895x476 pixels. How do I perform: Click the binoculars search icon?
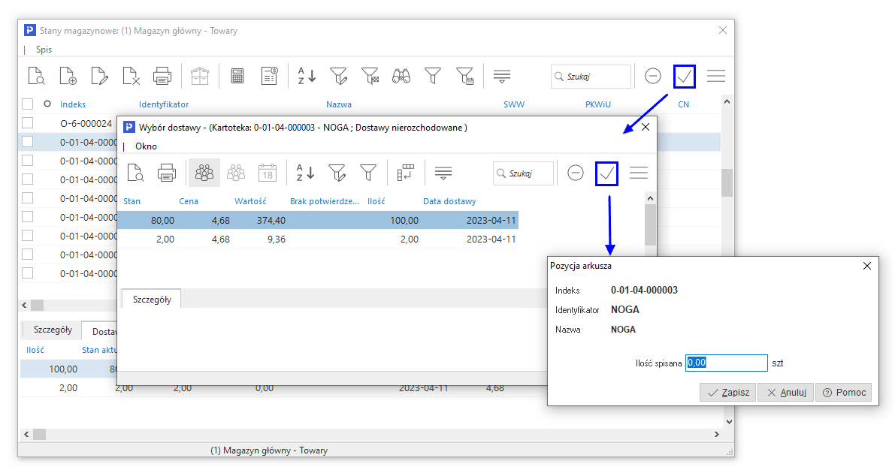[x=401, y=76]
